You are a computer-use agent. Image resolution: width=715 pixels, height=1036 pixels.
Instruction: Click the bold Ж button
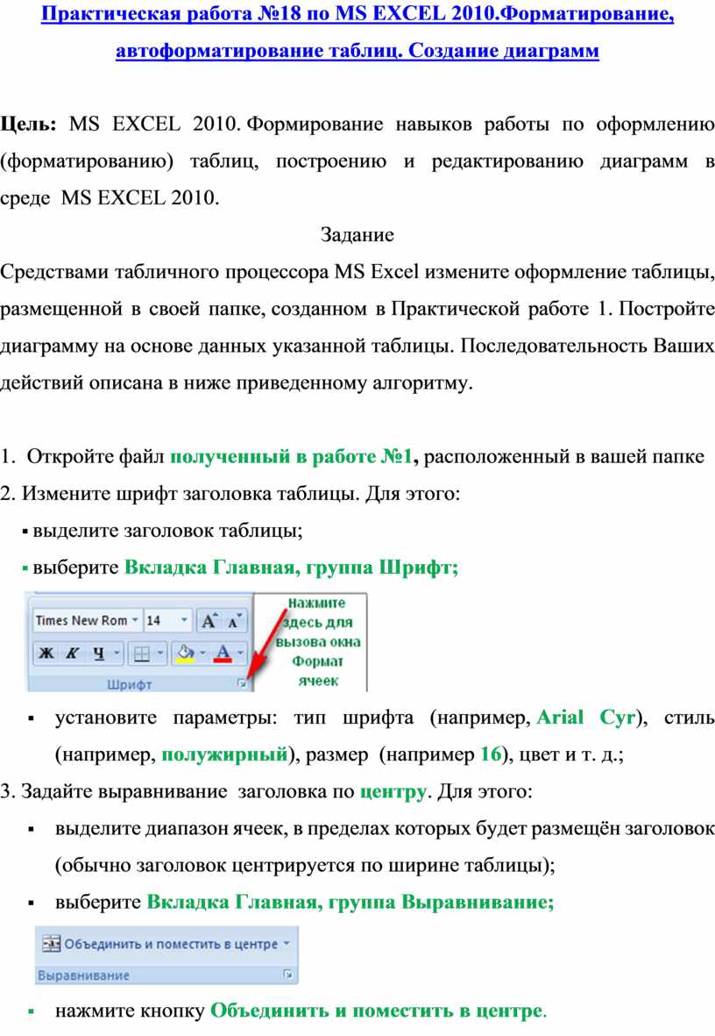click(x=46, y=654)
